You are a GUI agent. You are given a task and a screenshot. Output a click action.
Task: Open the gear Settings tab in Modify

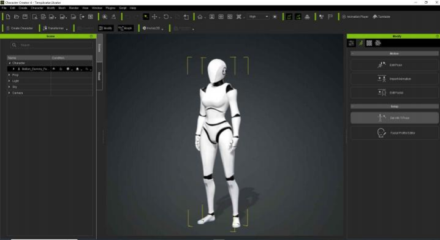coord(378,43)
